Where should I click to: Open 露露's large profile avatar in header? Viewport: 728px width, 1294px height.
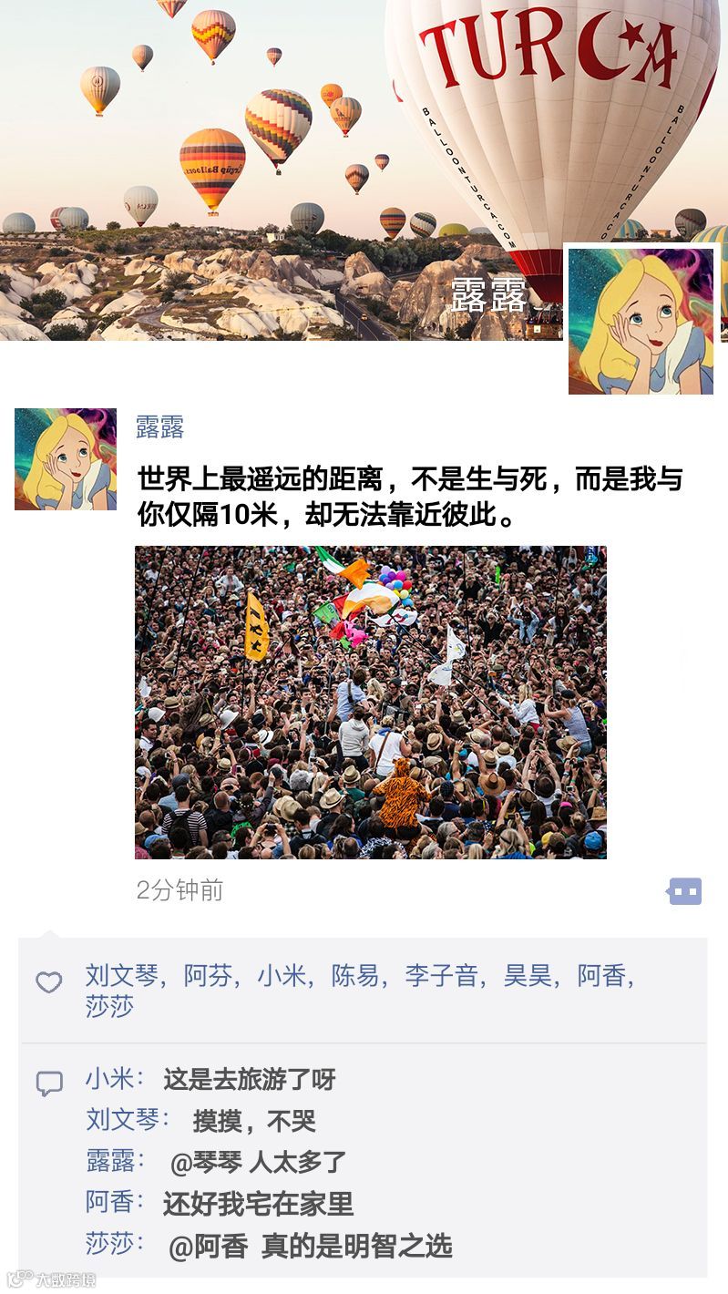click(x=641, y=322)
